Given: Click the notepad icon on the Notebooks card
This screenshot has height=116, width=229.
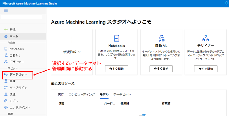Looking at the screenshot, I should coord(116,38).
